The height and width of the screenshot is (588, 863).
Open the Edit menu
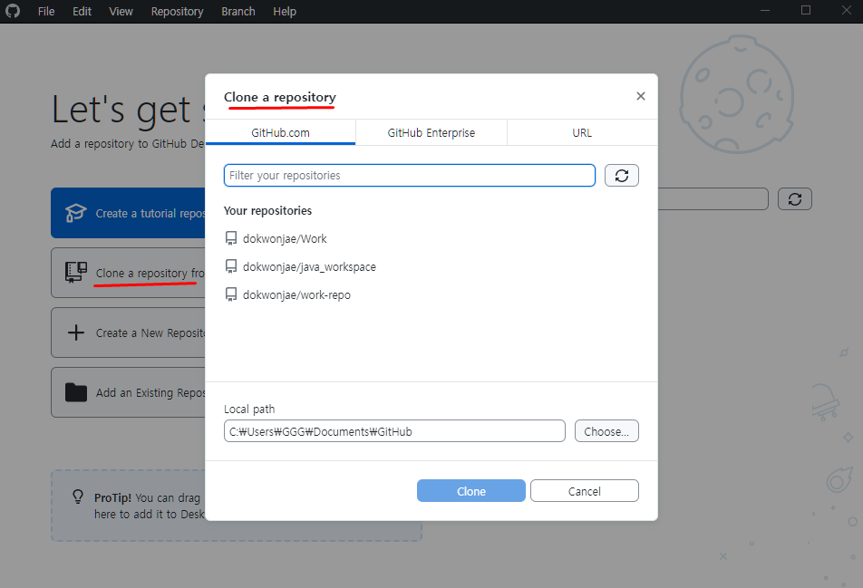click(82, 12)
